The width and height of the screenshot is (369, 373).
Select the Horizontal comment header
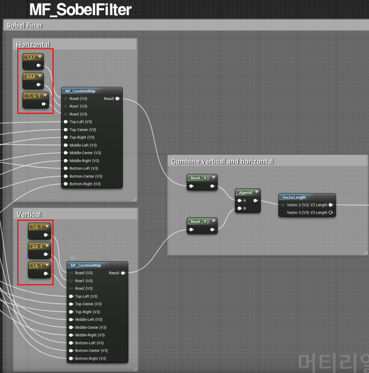tap(75, 45)
